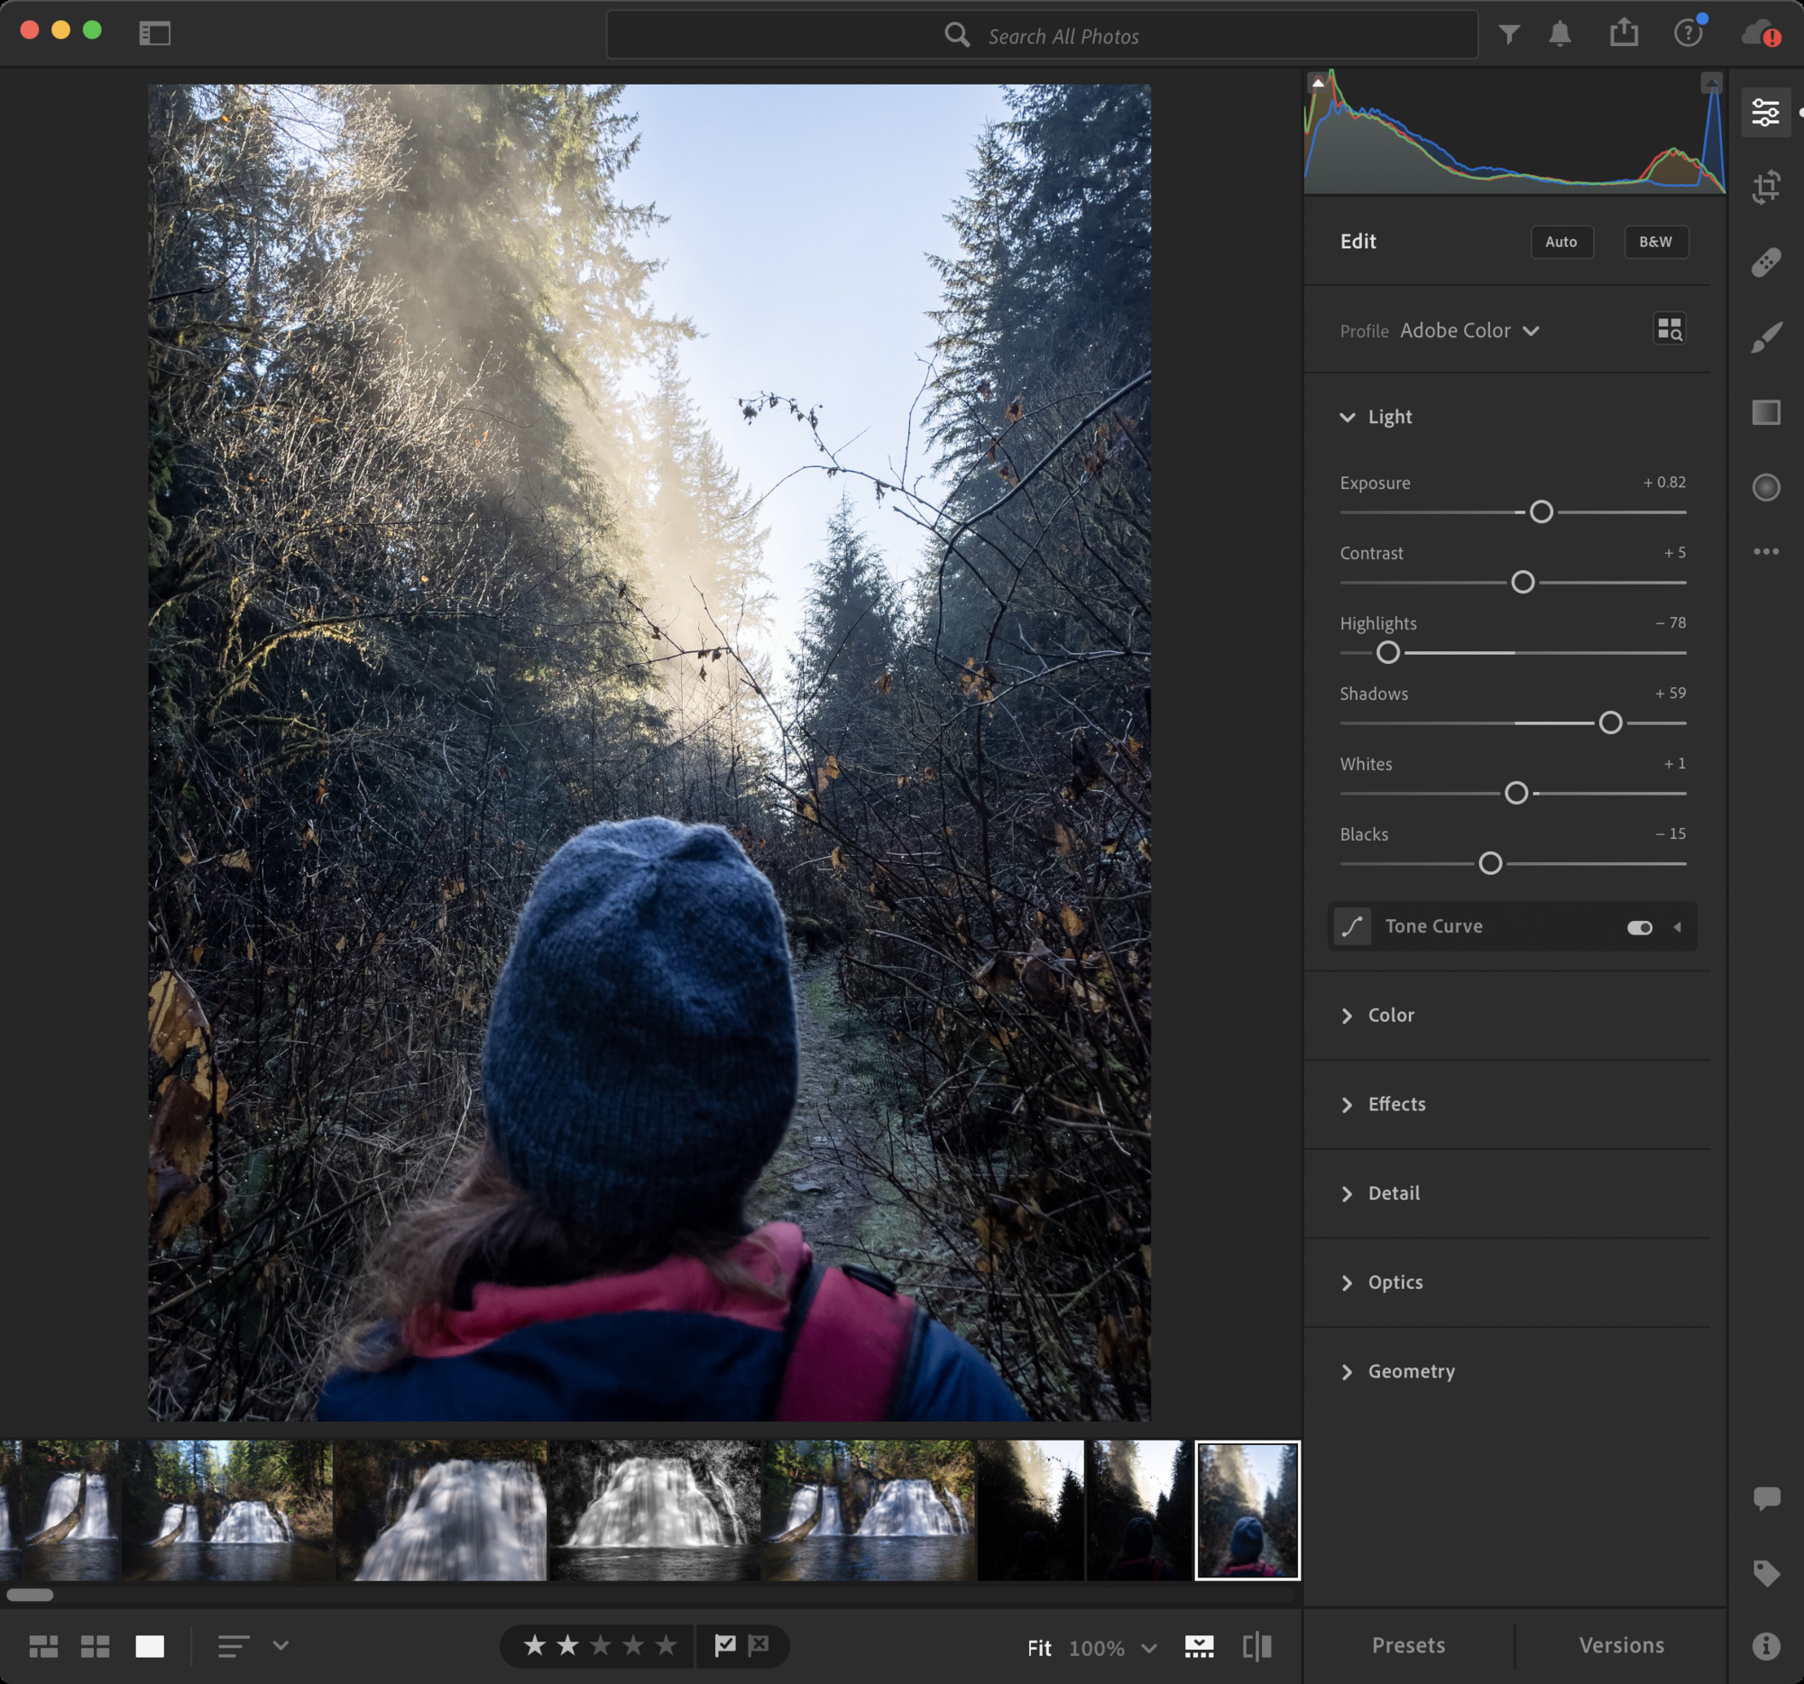This screenshot has height=1684, width=1804.
Task: Click the Blacks value -15
Action: [1670, 833]
